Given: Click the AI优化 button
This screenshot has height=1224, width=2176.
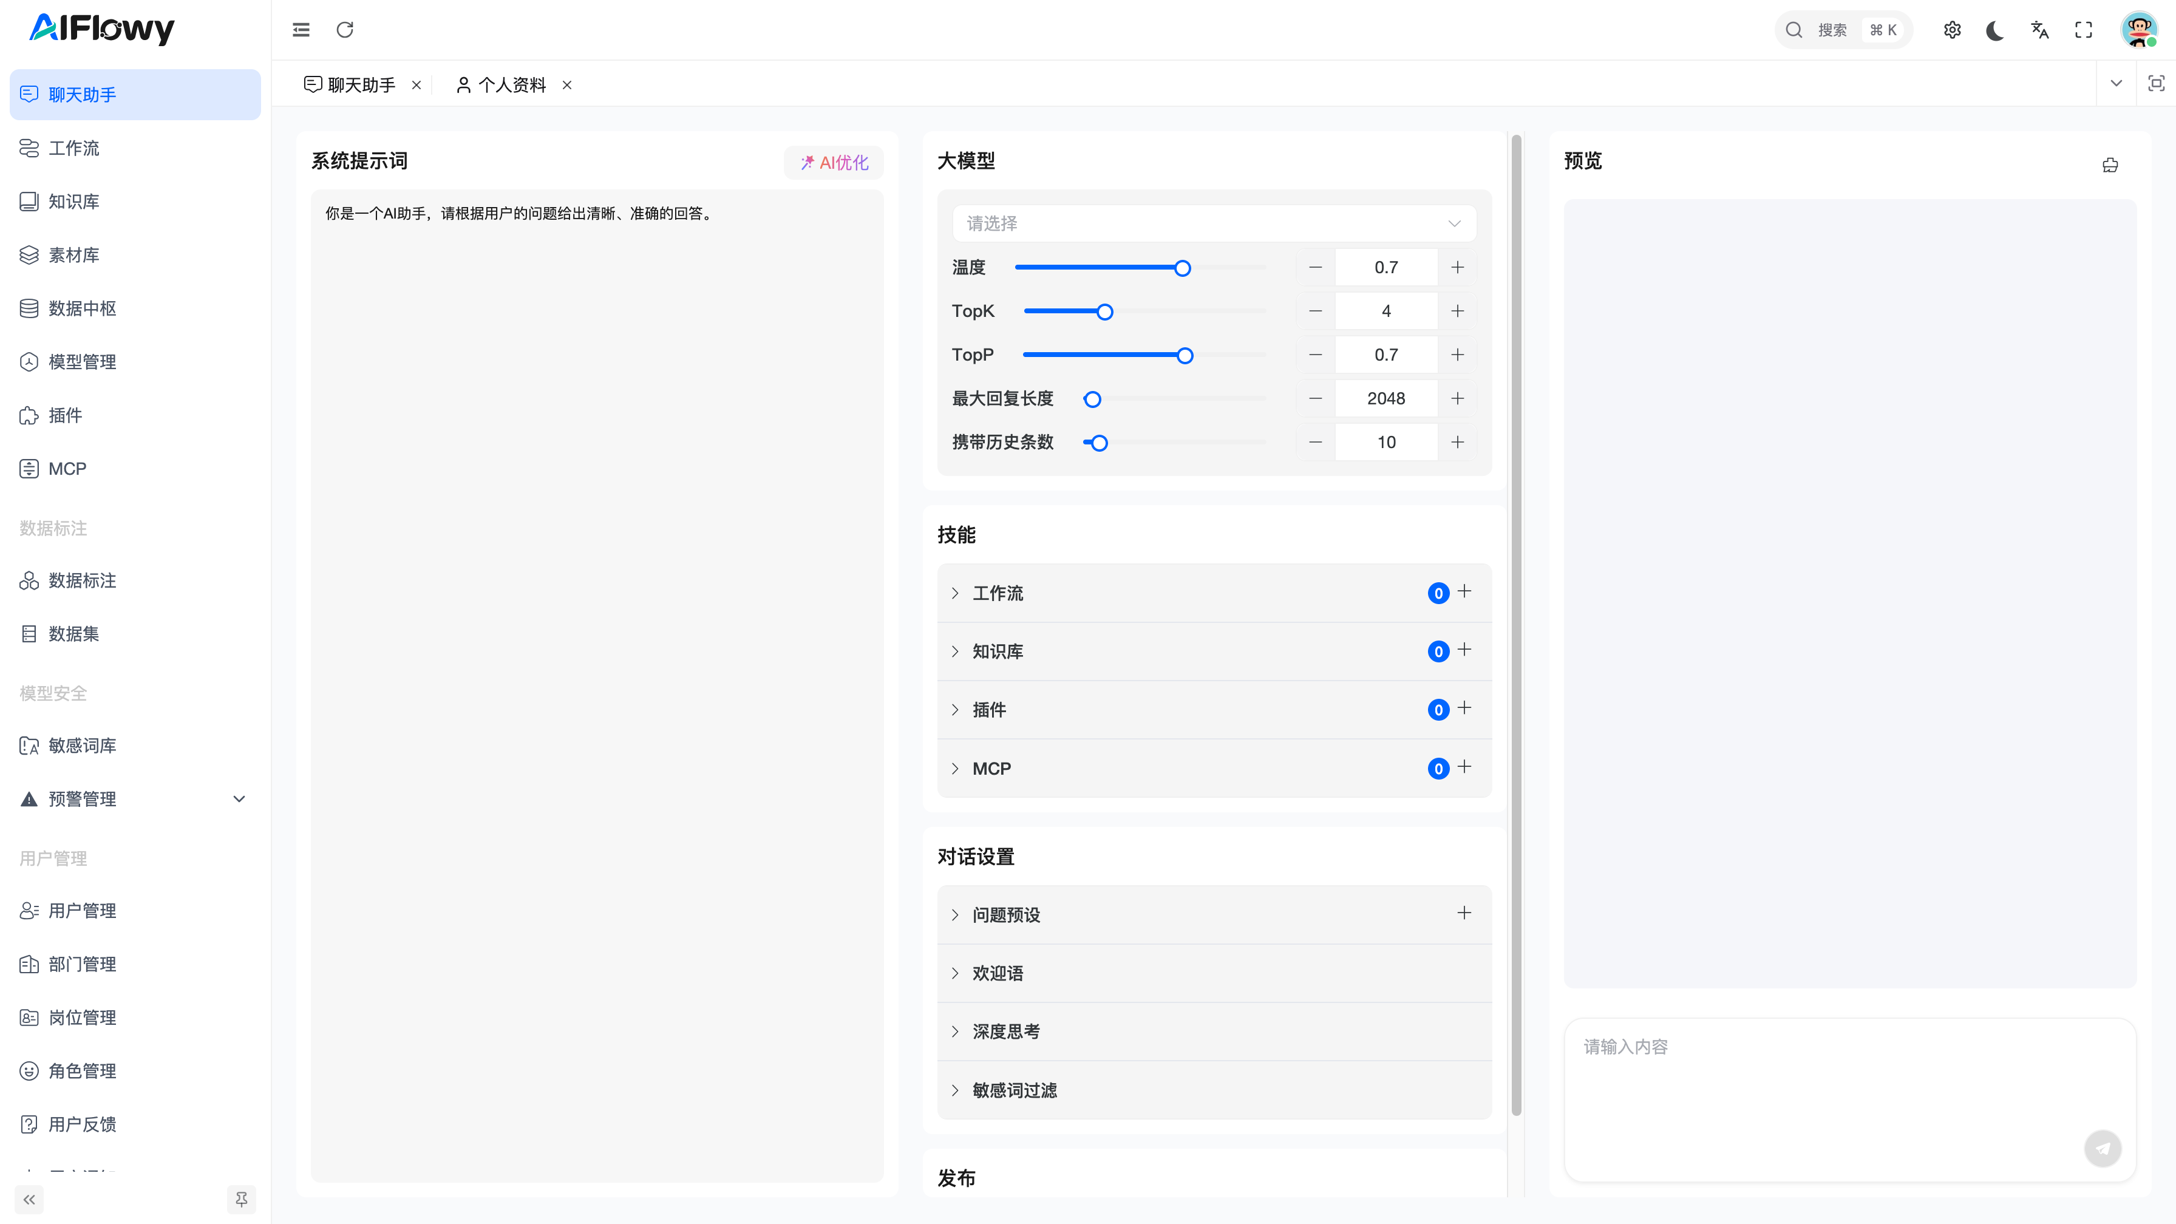Looking at the screenshot, I should (x=833, y=163).
